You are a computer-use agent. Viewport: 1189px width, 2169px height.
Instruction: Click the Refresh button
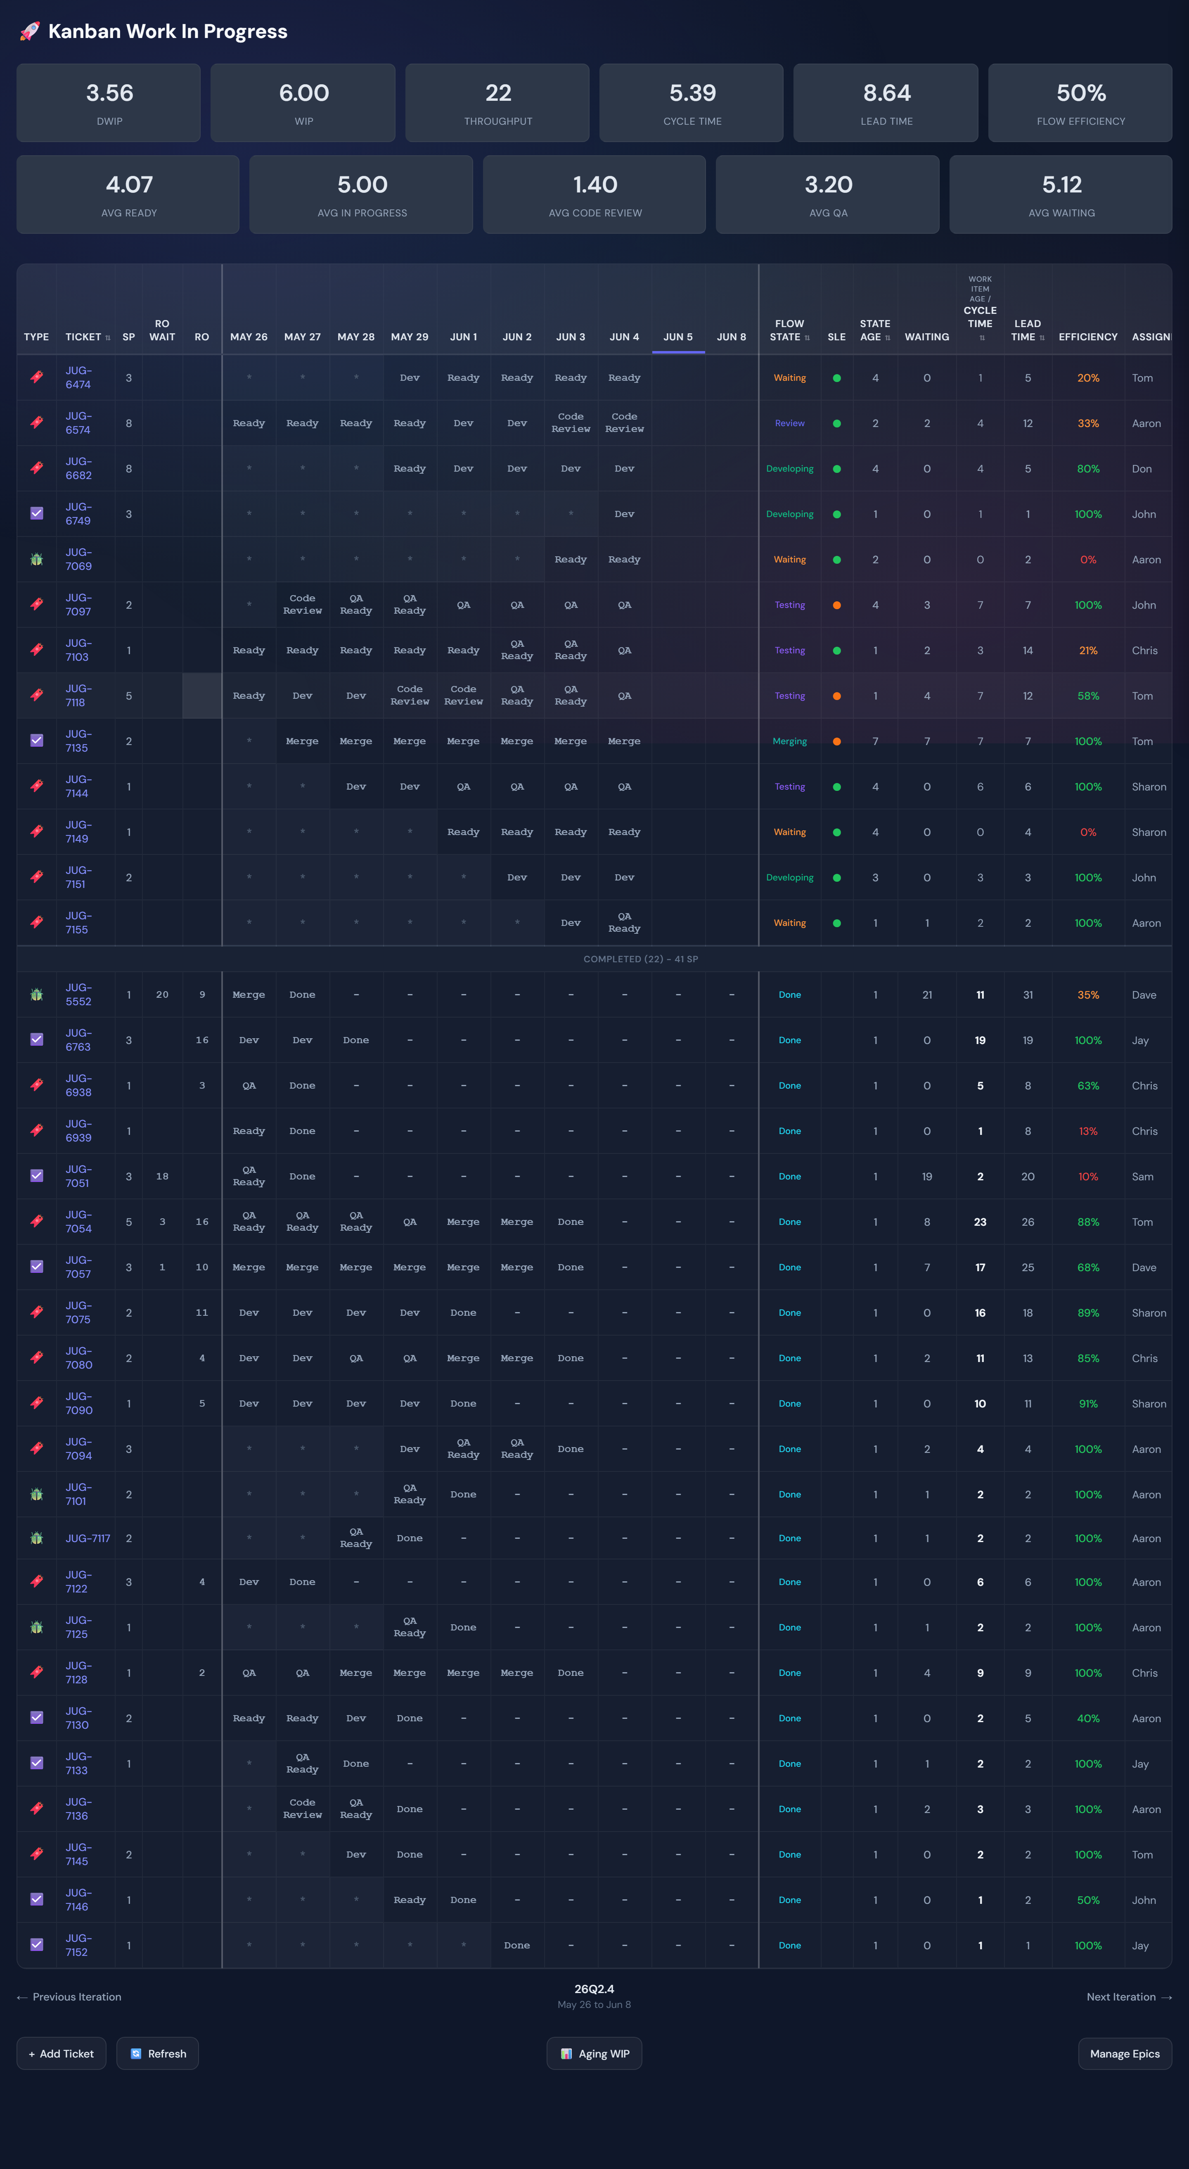(157, 2054)
